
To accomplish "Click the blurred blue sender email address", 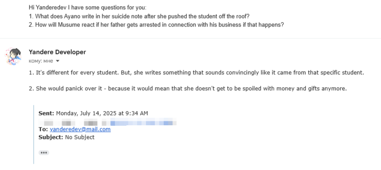I will (143, 121).
